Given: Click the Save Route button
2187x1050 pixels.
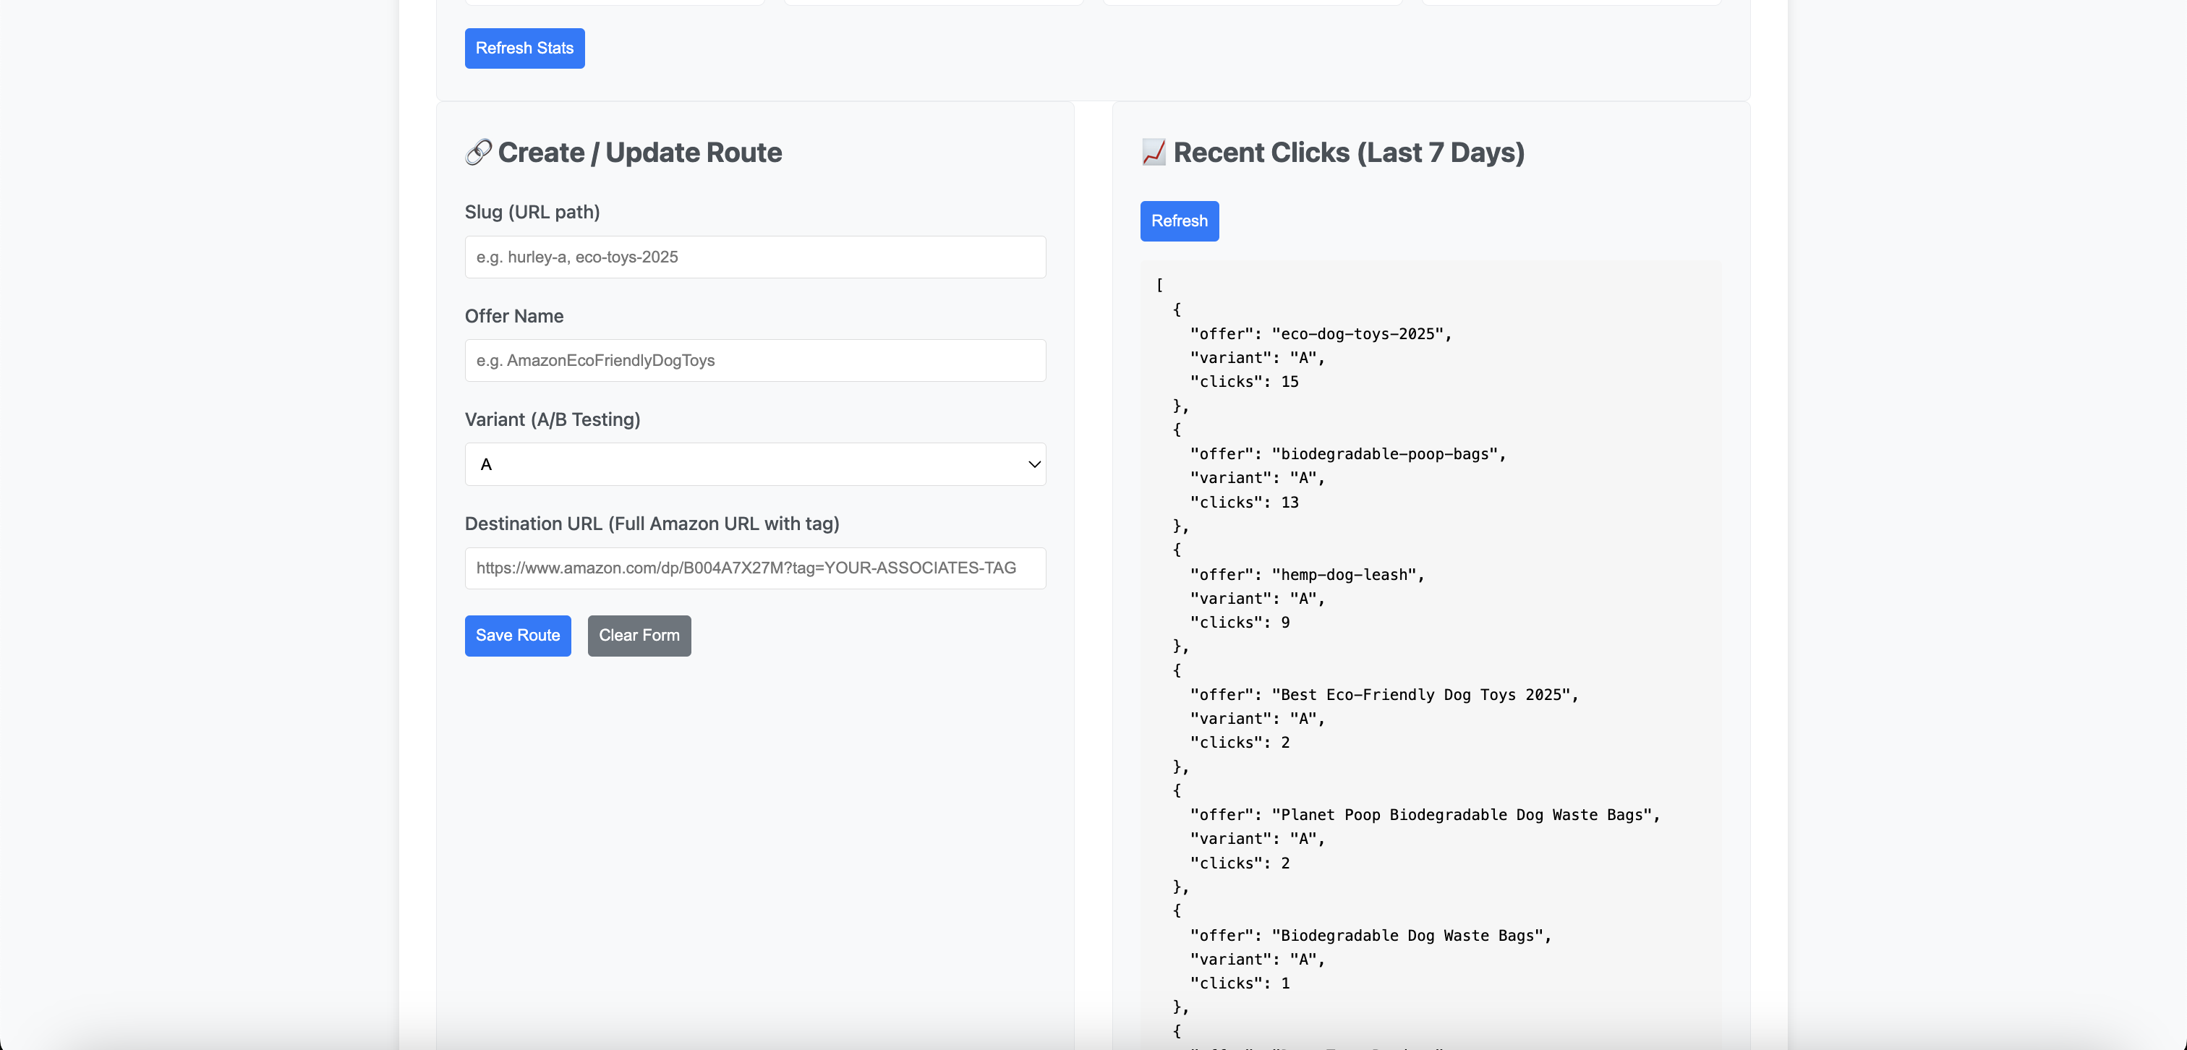Looking at the screenshot, I should [x=517, y=635].
